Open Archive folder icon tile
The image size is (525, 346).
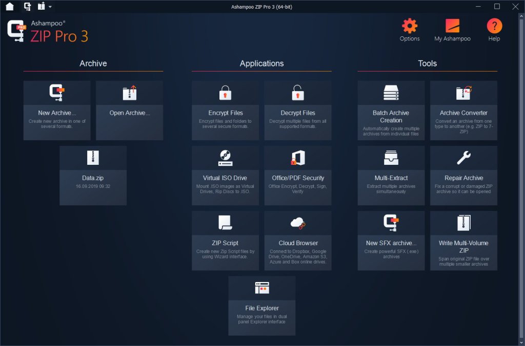pos(130,111)
